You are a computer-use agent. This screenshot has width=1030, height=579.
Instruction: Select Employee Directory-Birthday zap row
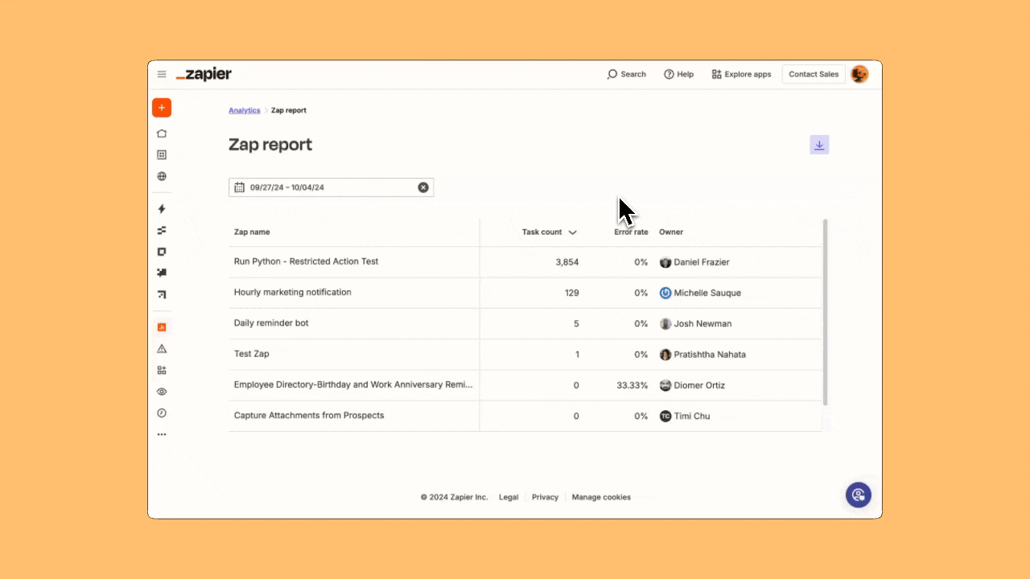pyautogui.click(x=525, y=385)
